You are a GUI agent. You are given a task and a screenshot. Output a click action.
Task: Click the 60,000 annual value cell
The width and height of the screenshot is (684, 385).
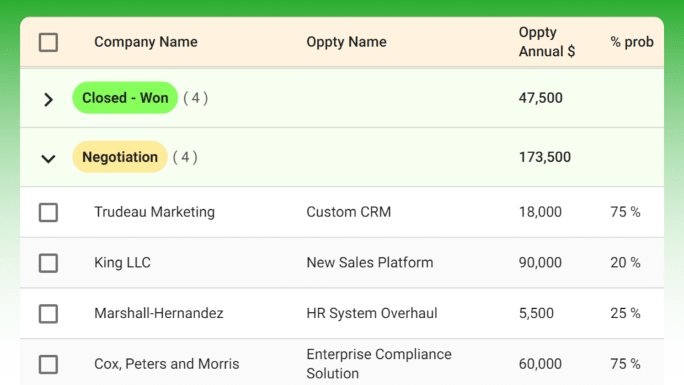pos(540,364)
